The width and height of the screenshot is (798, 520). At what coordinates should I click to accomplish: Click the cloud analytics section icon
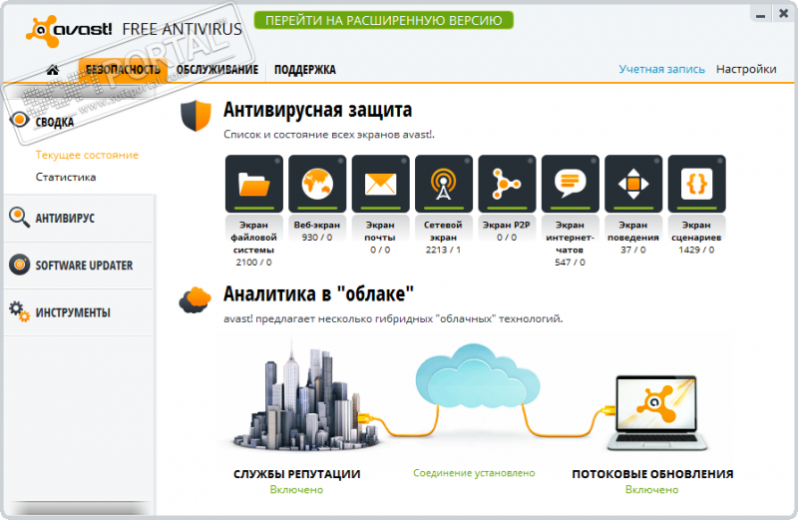pyautogui.click(x=195, y=300)
